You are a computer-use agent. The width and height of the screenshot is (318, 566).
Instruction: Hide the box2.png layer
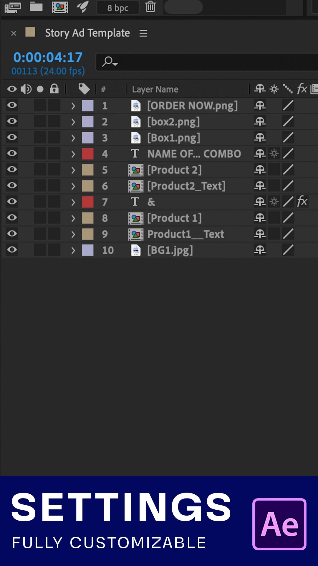[x=12, y=121]
